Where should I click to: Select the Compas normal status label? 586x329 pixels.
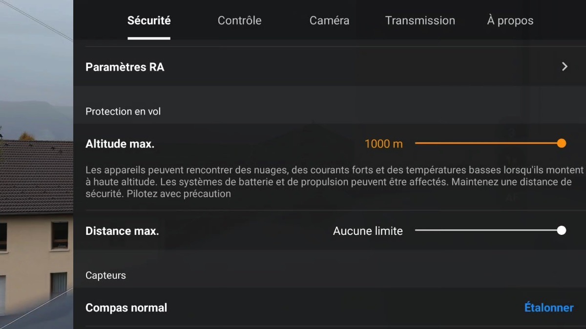[126, 308]
